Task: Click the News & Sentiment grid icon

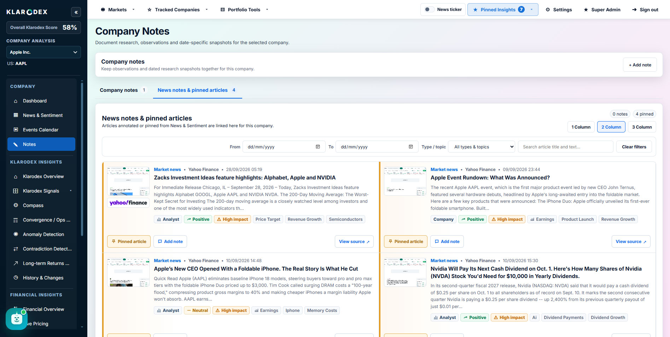Action: [x=16, y=115]
